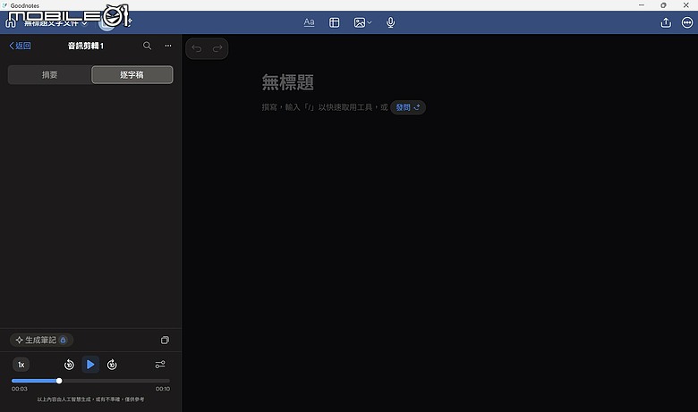Click the redo arrow

[217, 48]
